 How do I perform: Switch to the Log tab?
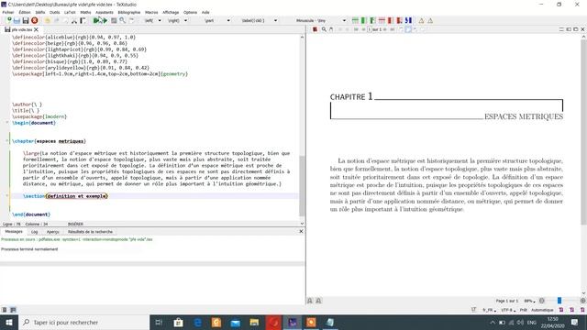coord(35,232)
